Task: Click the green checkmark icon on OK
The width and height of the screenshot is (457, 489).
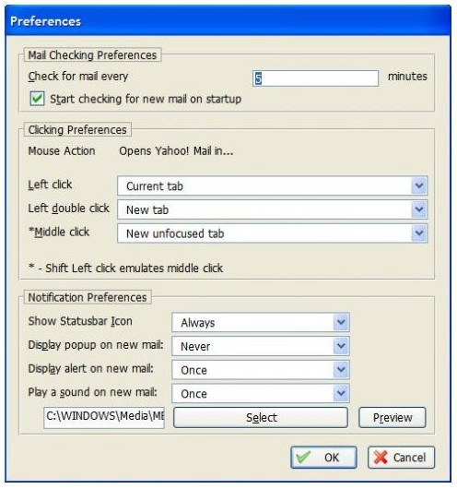Action: [303, 458]
